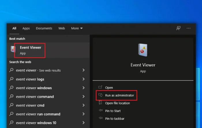
Task: Switch to the Documents tab
Action: pyautogui.click(x=44, y=28)
